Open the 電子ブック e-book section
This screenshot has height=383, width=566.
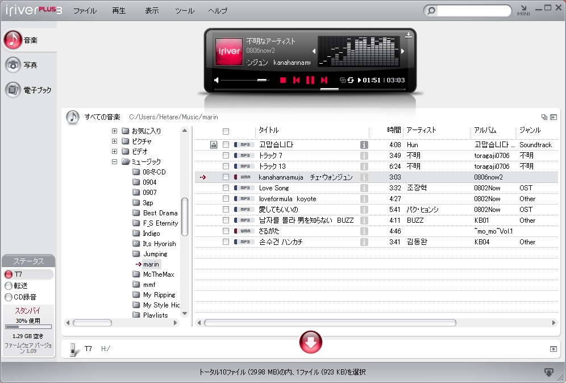point(28,90)
